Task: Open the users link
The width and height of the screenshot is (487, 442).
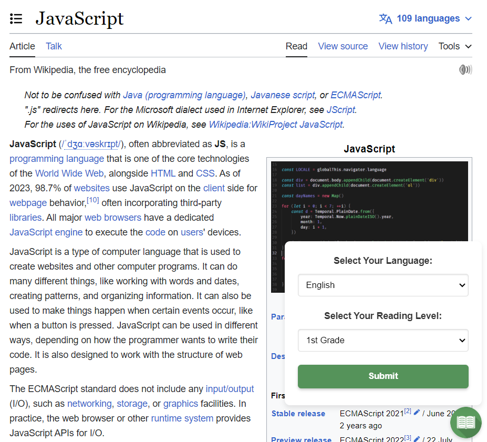Action: point(192,232)
